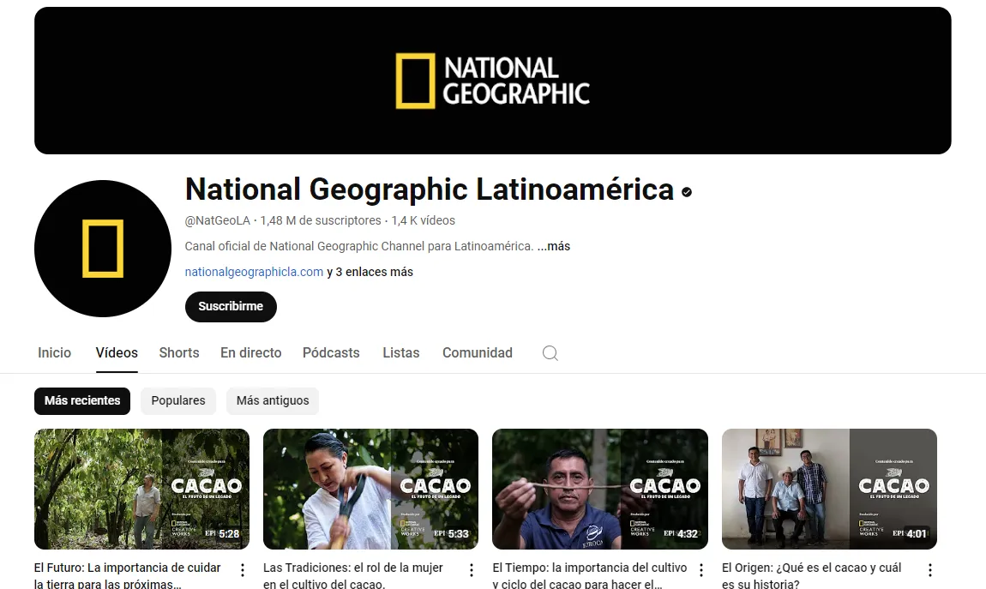Open the Pódcasts tab
Screen dimensions: 986x589
click(331, 352)
